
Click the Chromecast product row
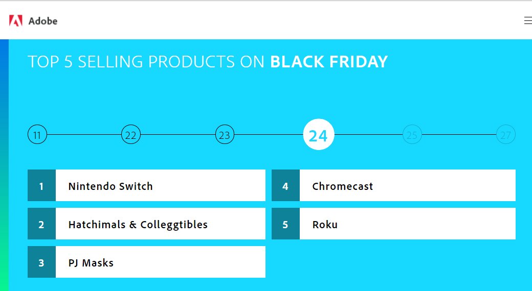393,185
